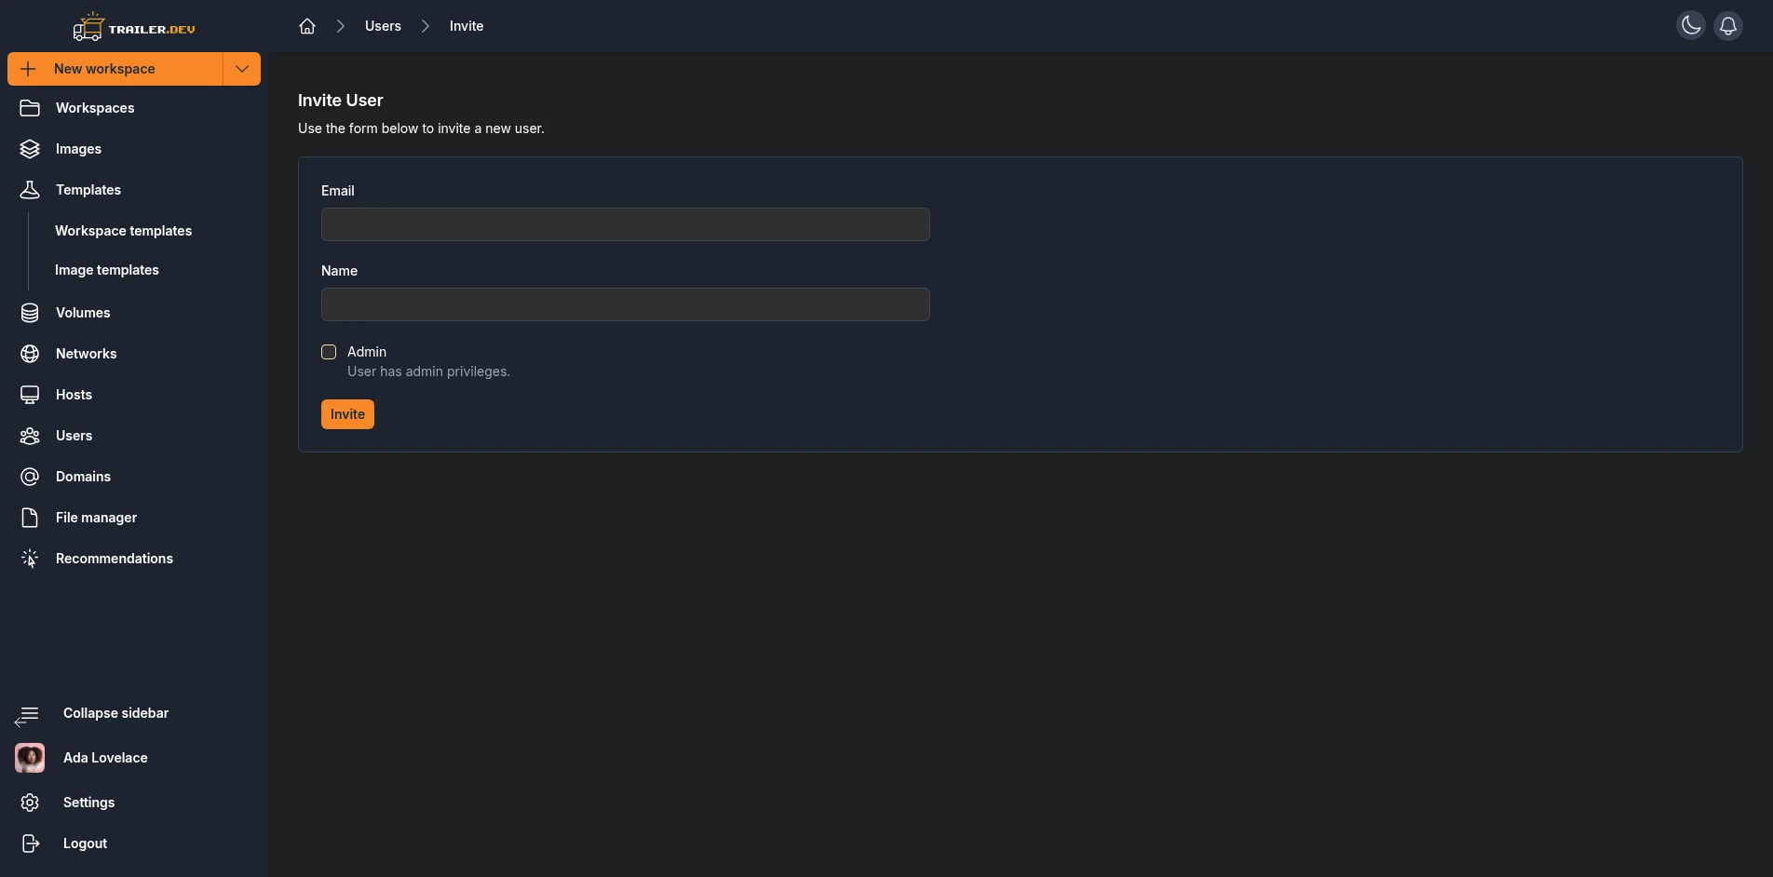Go to Users in the sidebar

[74, 436]
